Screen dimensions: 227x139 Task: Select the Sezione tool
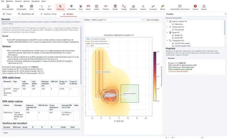[143, 7]
